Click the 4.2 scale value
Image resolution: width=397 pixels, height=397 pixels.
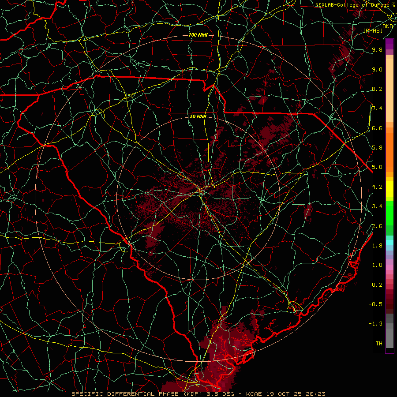377,187
